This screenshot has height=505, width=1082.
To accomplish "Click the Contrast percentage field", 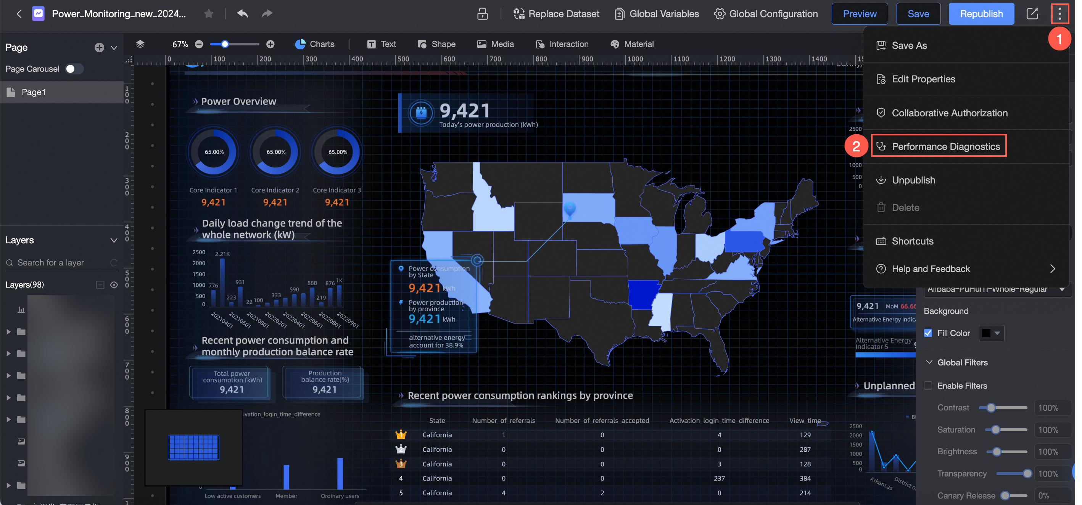I will (x=1052, y=408).
